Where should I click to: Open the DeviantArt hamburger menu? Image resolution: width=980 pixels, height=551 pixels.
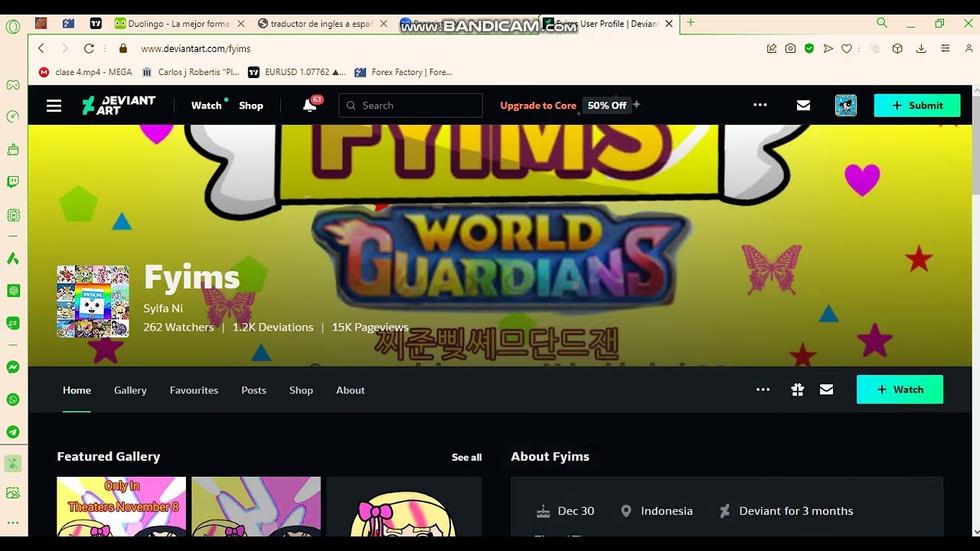54,106
